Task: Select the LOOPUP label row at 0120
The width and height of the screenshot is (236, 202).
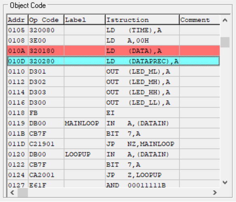Action: coord(113,154)
